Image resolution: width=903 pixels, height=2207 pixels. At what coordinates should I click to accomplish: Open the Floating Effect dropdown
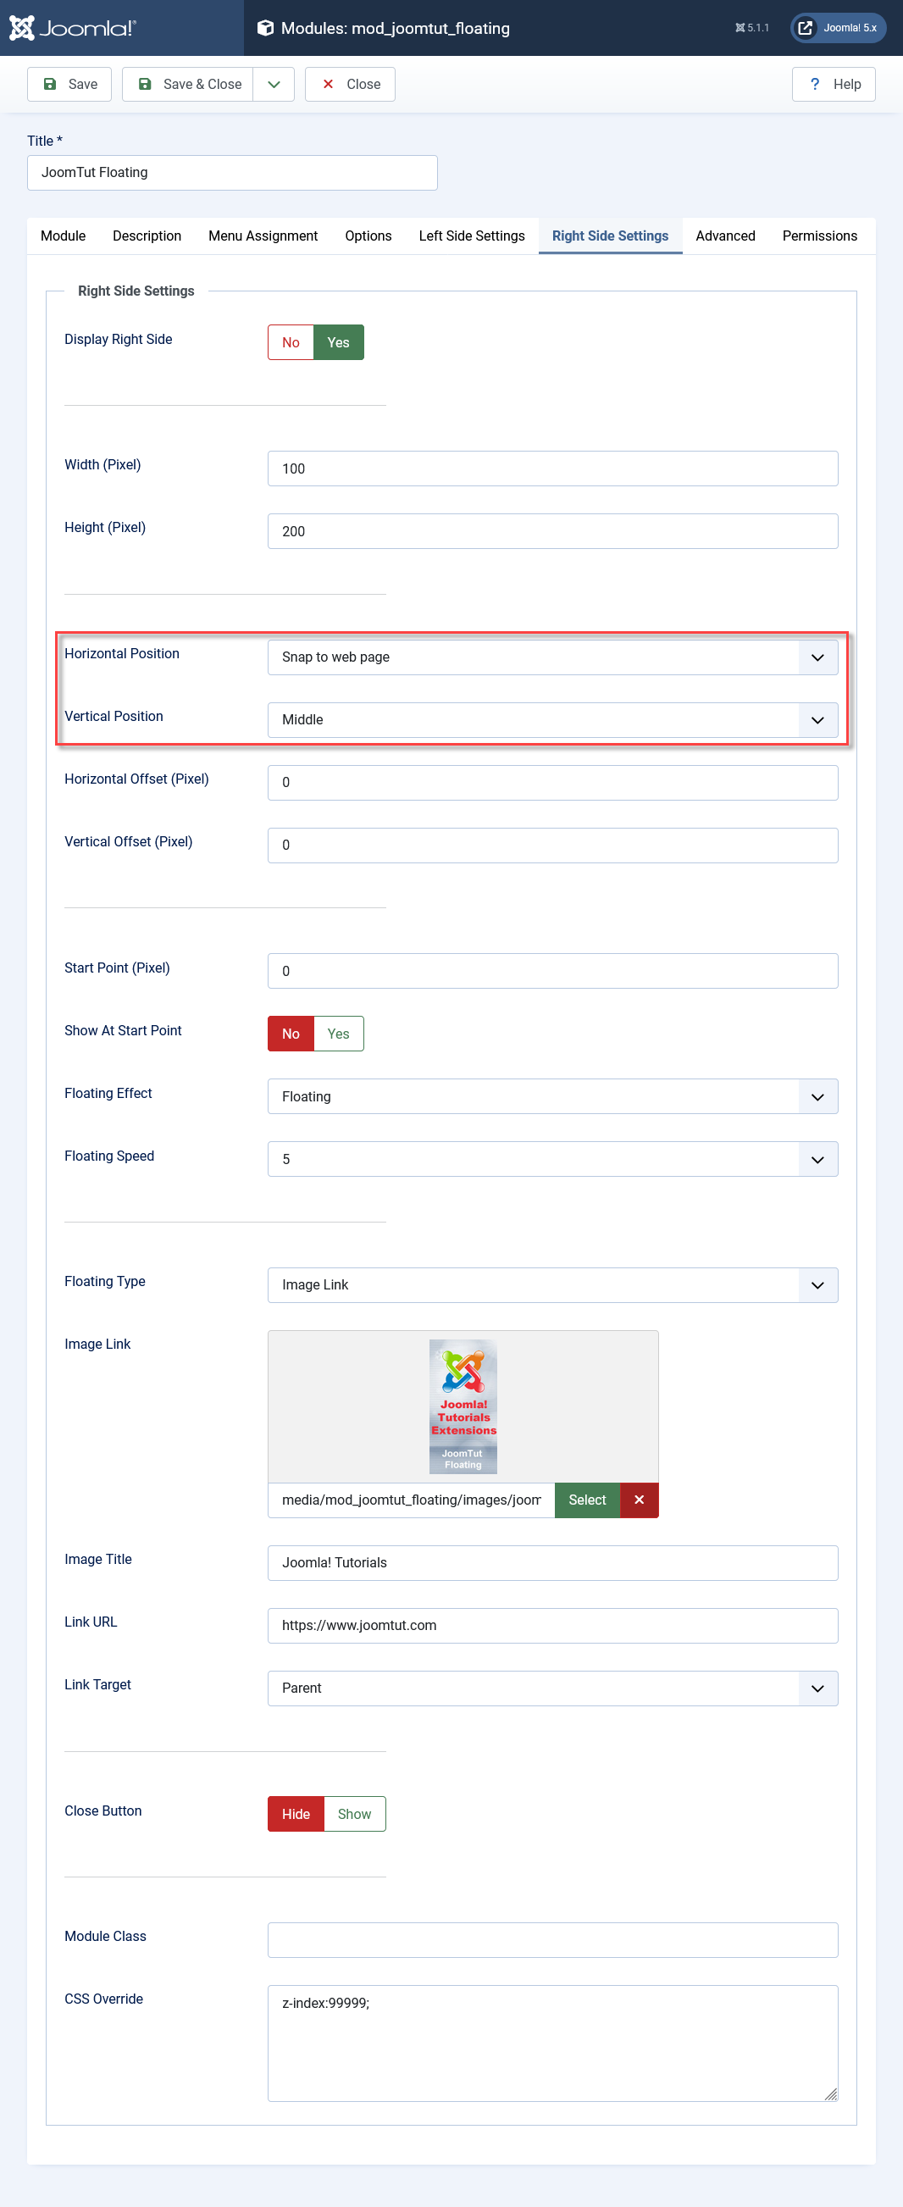(552, 1096)
